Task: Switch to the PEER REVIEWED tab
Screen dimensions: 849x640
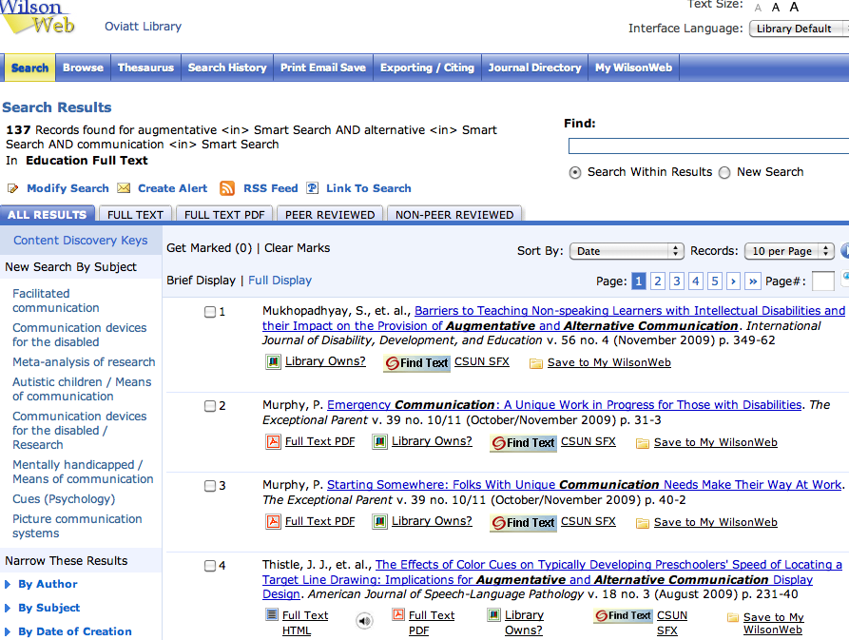Action: 330,214
